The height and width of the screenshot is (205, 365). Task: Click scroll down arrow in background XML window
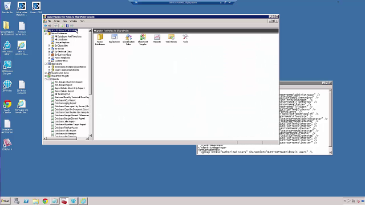point(330,153)
